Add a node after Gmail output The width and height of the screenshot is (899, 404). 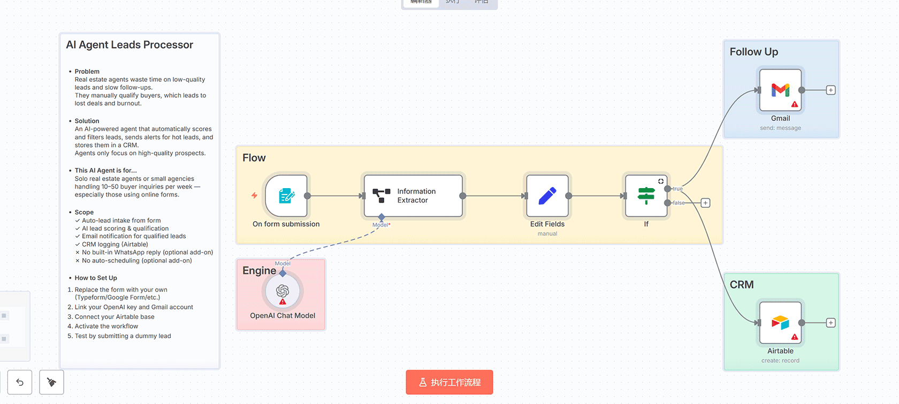[x=831, y=90]
